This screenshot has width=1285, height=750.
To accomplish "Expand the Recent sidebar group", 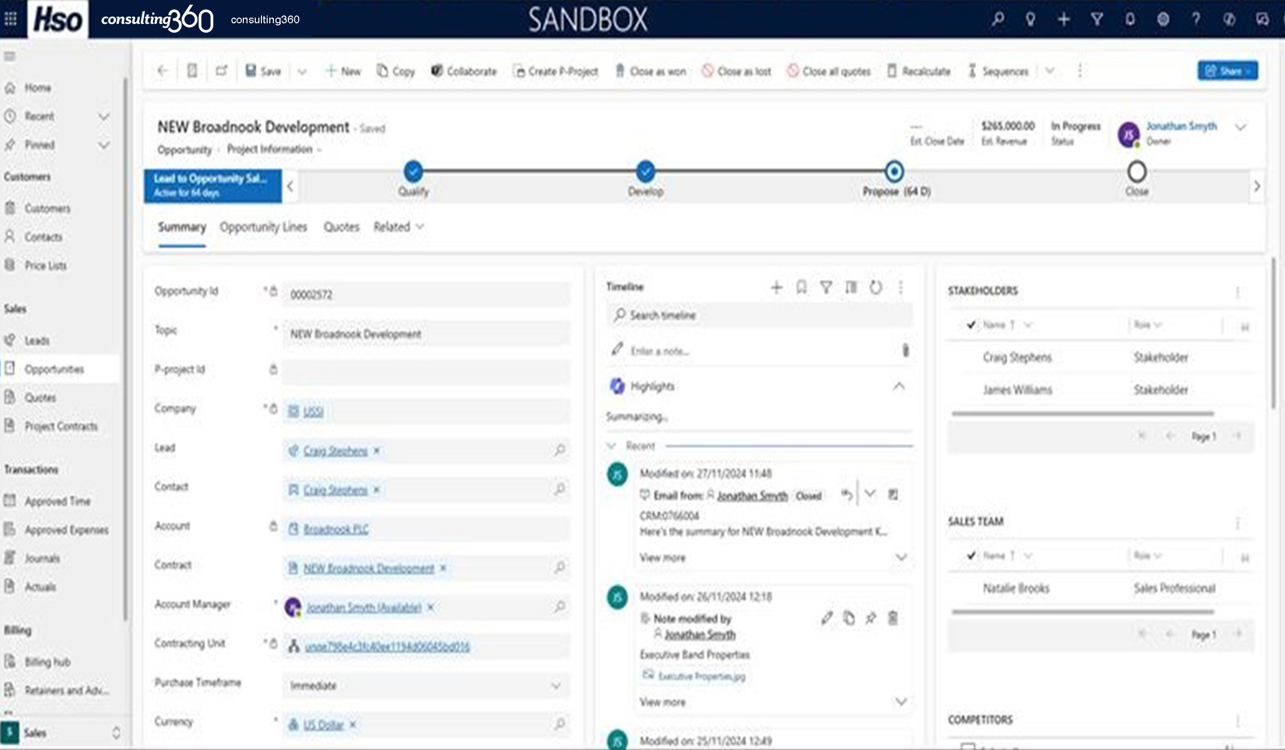I will [x=104, y=116].
